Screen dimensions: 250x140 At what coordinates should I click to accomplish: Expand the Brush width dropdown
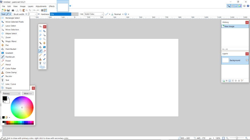tap(36, 14)
